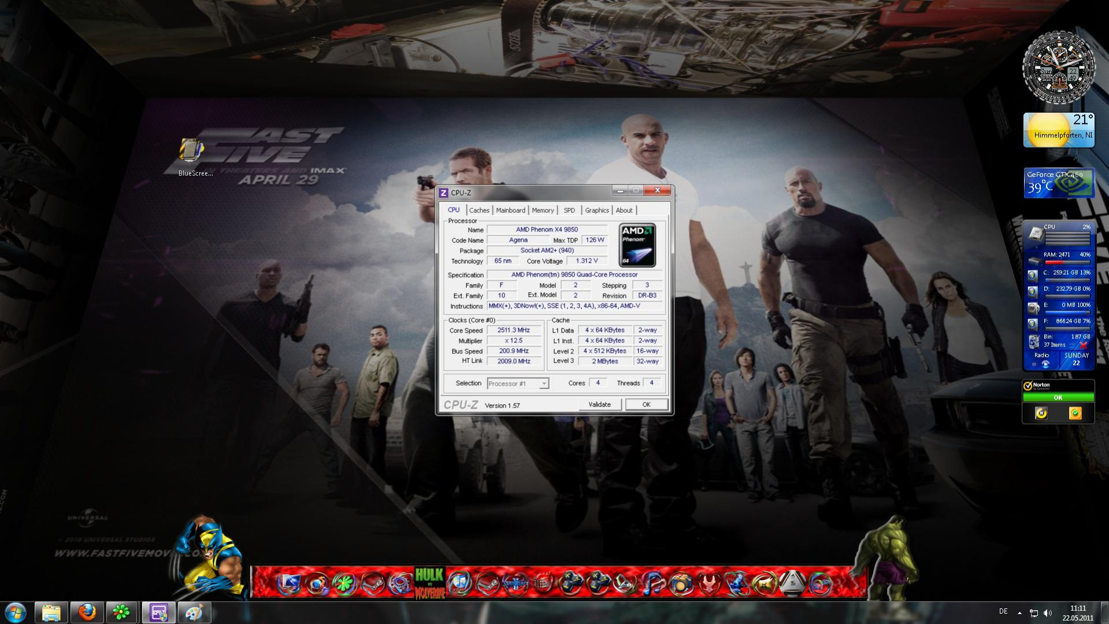The width and height of the screenshot is (1109, 624).
Task: Click the analog clock gadget
Action: click(1058, 68)
